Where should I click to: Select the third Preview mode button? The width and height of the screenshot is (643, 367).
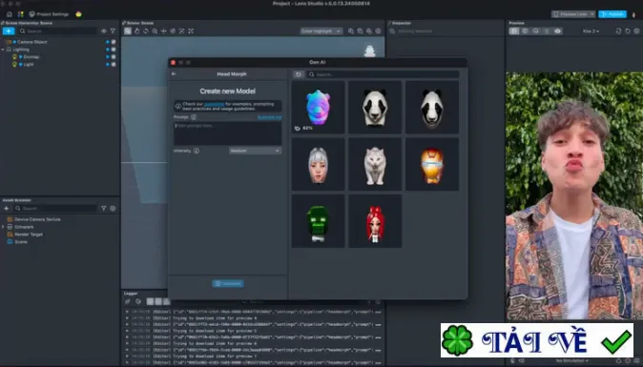(535, 31)
